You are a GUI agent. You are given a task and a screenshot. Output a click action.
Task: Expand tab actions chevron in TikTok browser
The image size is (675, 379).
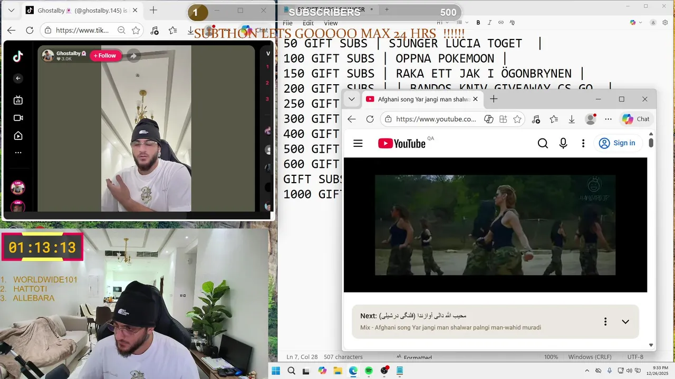click(11, 10)
